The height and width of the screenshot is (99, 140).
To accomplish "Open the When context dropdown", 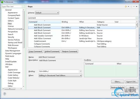I will pos(60,75).
